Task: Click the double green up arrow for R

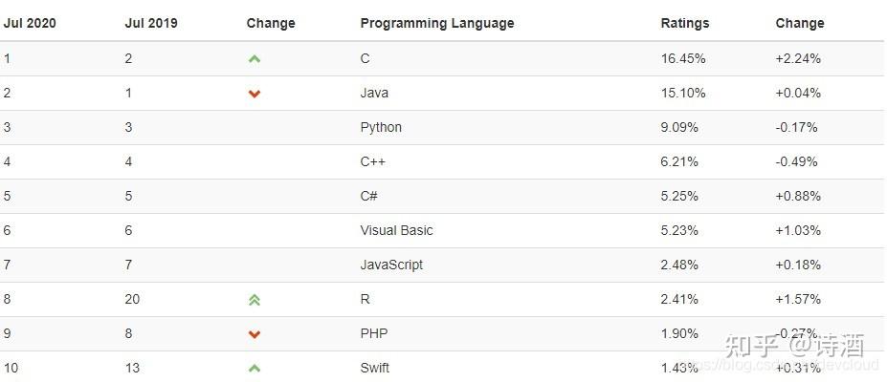Action: point(255,300)
